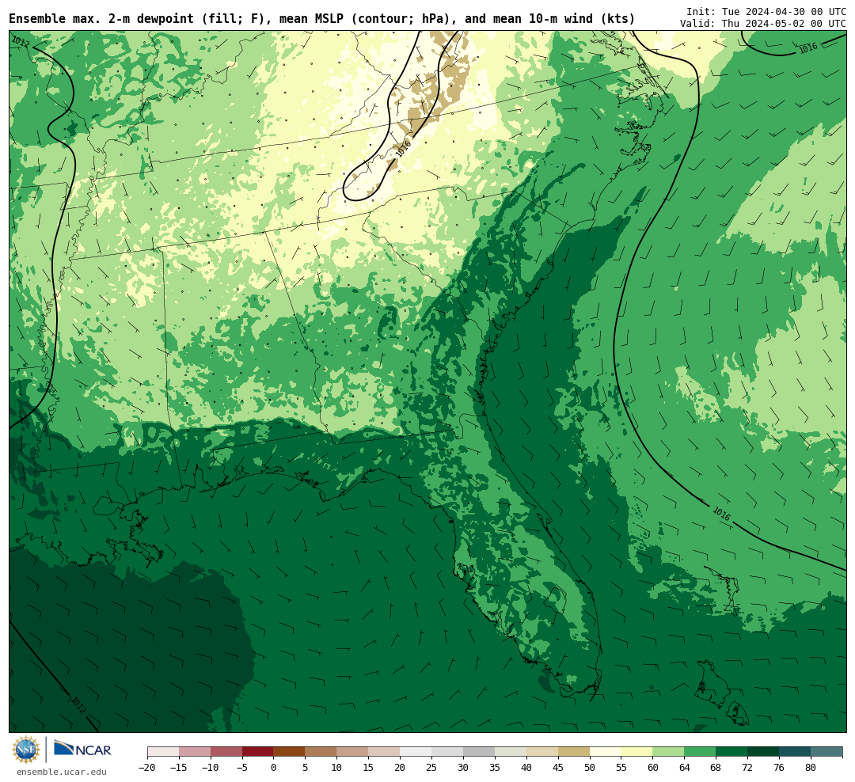
Task: Click the Init: Tue 2024-04-30 00 UTC text
Action: tap(766, 11)
